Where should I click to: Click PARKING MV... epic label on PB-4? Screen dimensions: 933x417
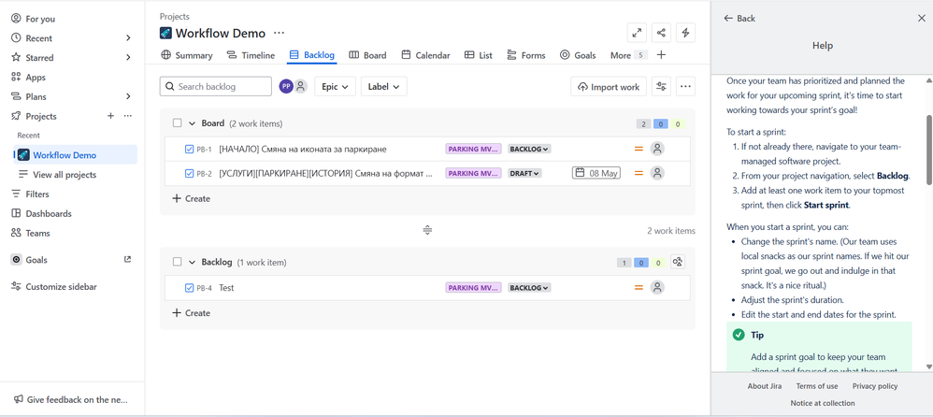(474, 288)
